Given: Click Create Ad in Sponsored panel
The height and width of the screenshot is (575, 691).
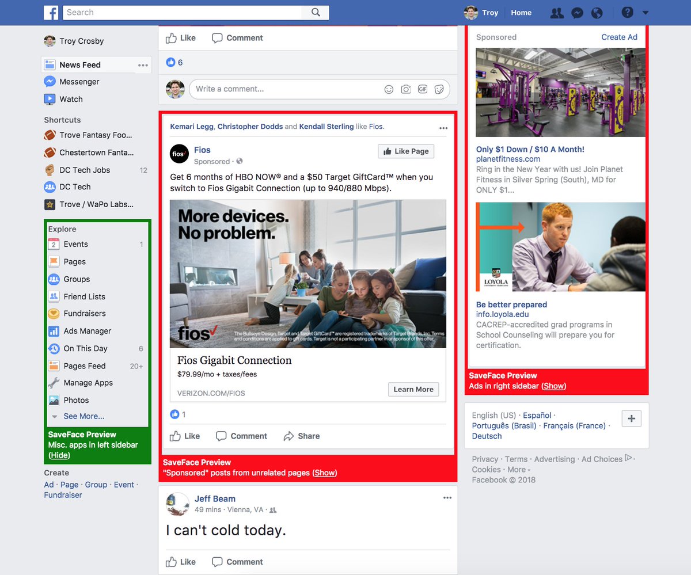Looking at the screenshot, I should coord(620,37).
